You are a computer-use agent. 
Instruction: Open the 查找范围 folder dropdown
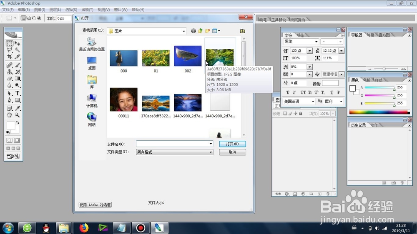[x=184, y=31]
